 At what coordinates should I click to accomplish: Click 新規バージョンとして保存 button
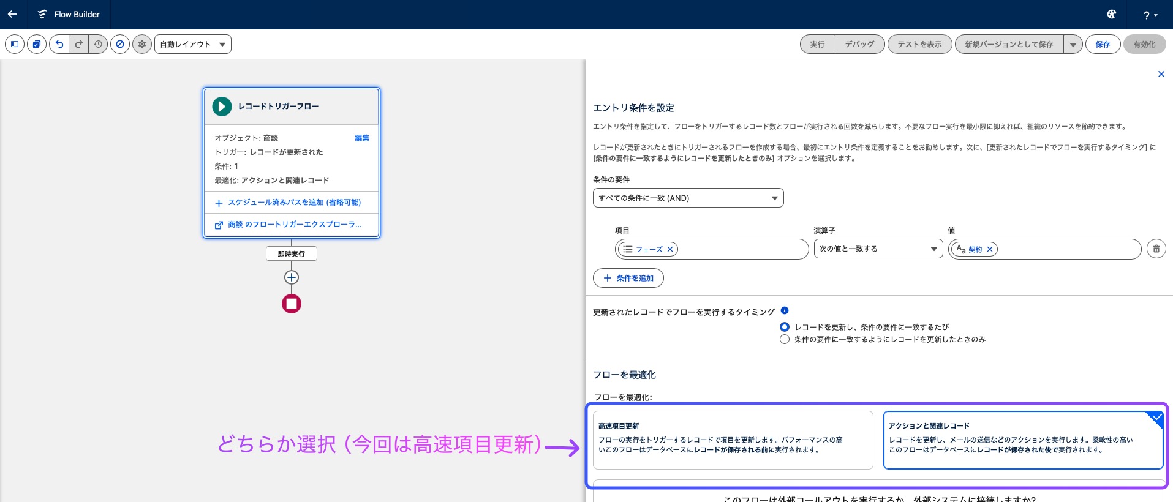(1009, 44)
